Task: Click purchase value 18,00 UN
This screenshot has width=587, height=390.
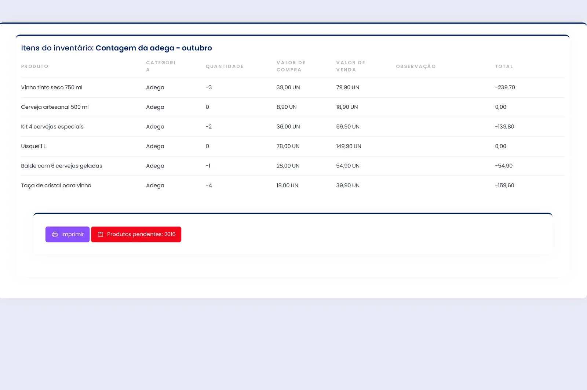Action: (x=287, y=185)
